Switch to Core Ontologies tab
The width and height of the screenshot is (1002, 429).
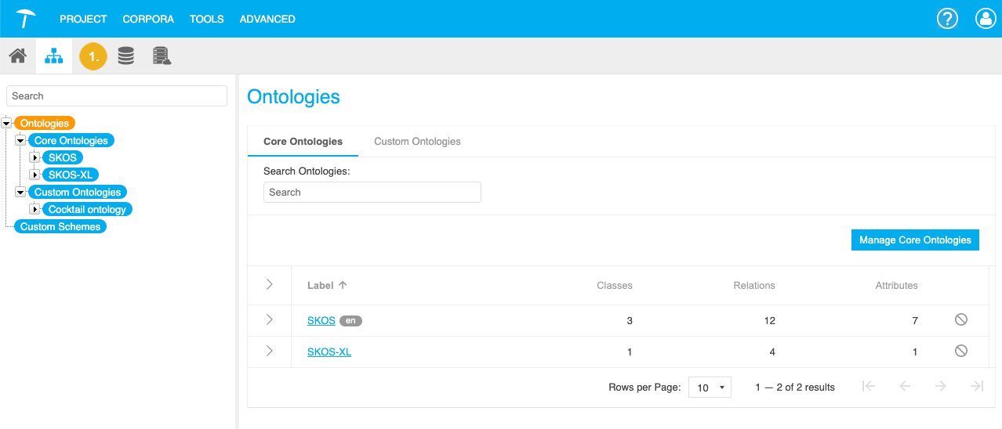(303, 142)
